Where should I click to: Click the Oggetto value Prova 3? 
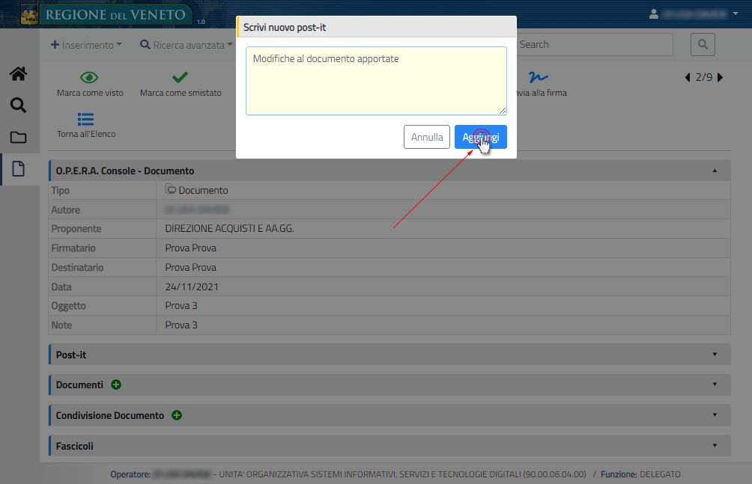pyautogui.click(x=181, y=305)
